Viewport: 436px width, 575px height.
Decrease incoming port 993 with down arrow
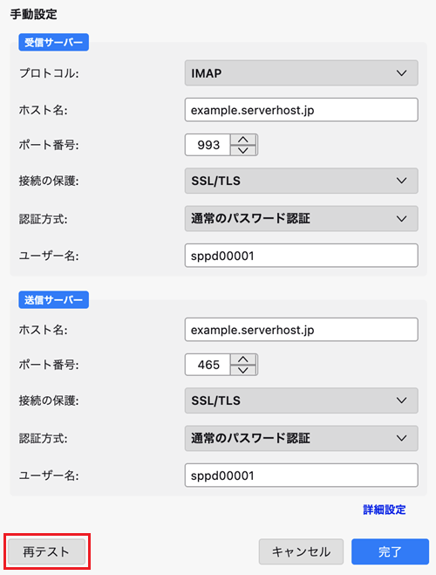243,150
